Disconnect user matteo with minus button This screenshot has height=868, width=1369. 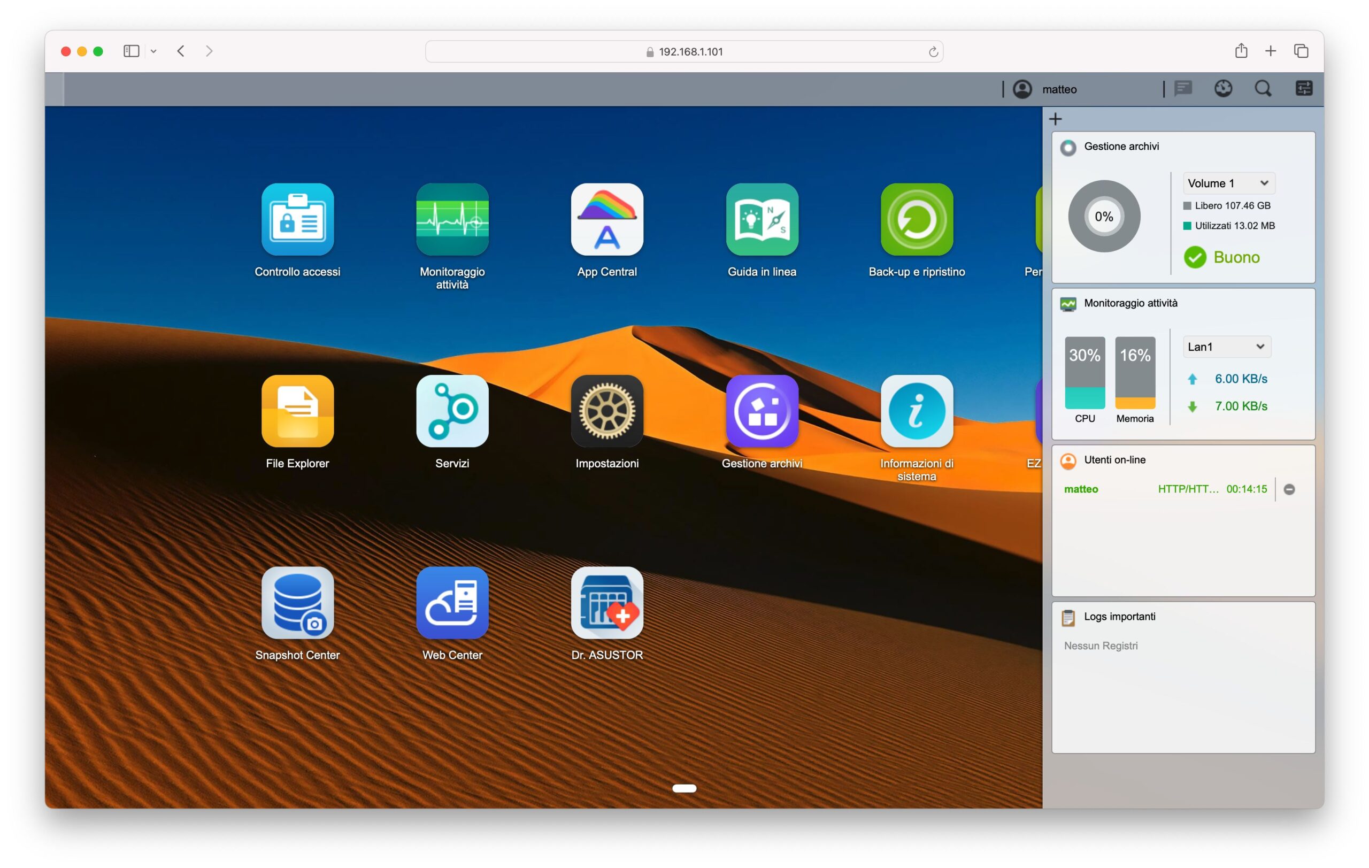(1289, 489)
